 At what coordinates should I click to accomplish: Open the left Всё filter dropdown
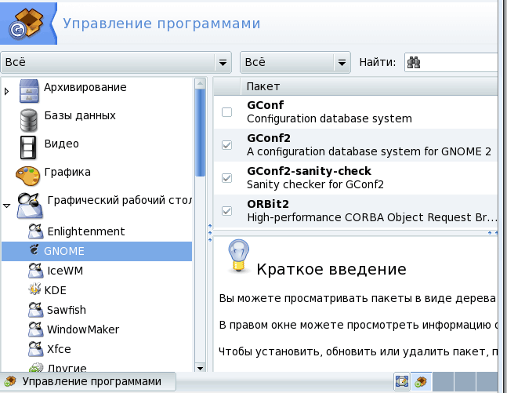tap(116, 62)
